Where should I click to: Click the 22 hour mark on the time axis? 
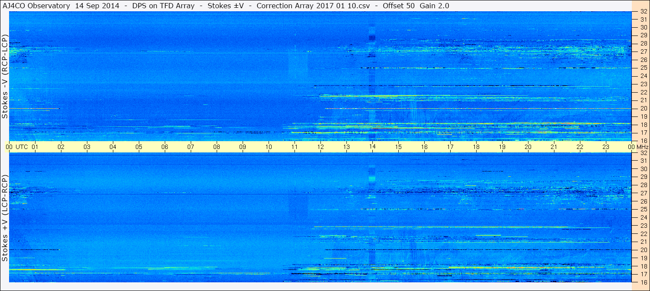tap(580, 147)
